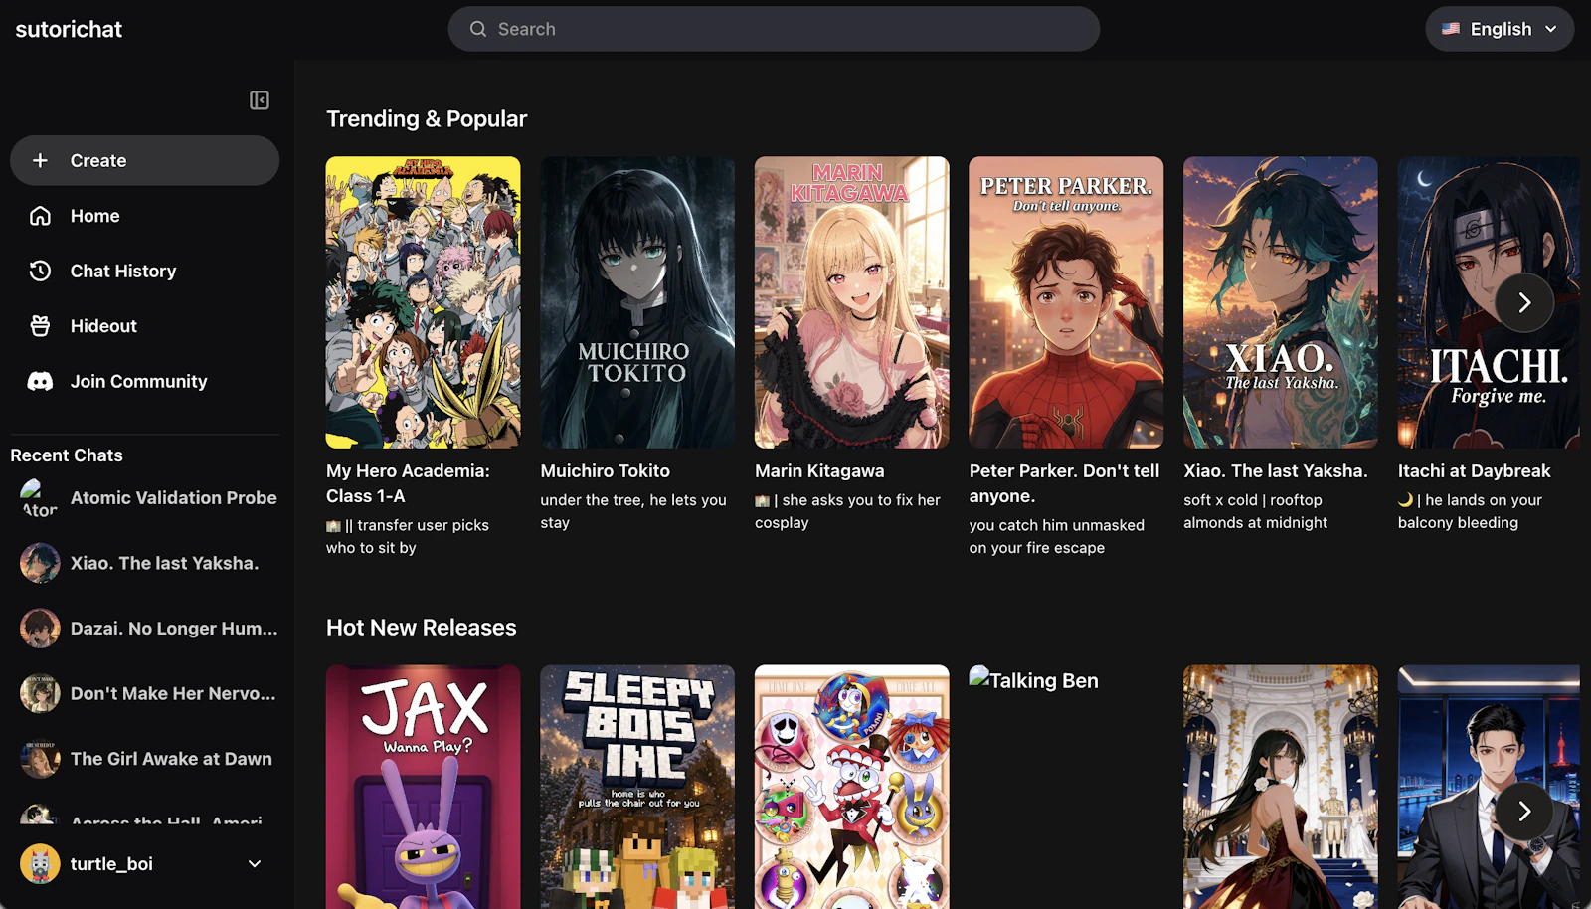Open Itachi card image
The width and height of the screenshot is (1591, 909).
pyautogui.click(x=1489, y=302)
